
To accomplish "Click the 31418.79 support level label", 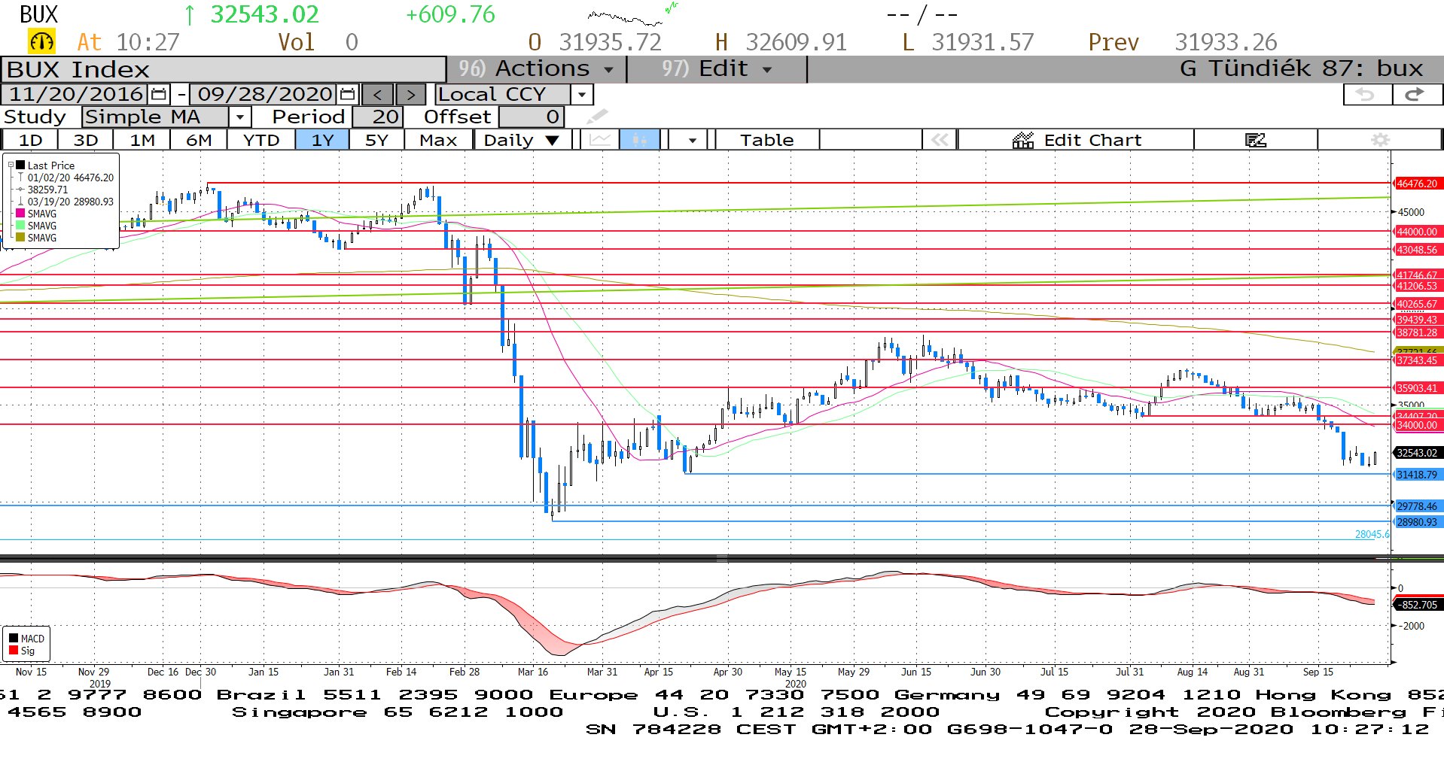I will [x=1417, y=475].
